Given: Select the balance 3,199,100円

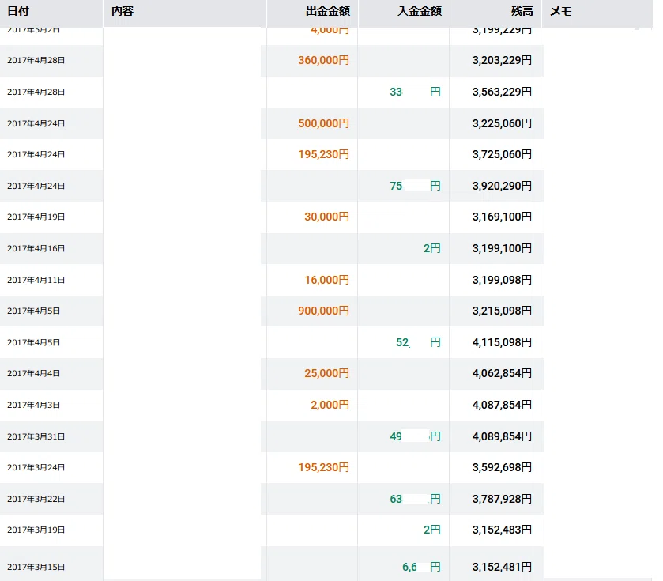Looking at the screenshot, I should tap(502, 249).
